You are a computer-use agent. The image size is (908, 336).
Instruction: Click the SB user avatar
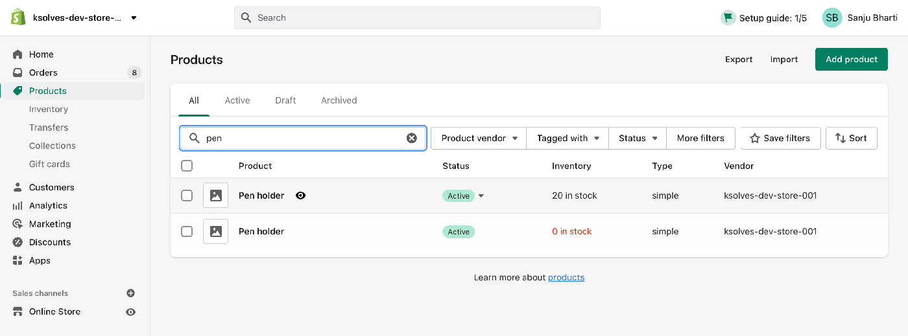point(832,17)
